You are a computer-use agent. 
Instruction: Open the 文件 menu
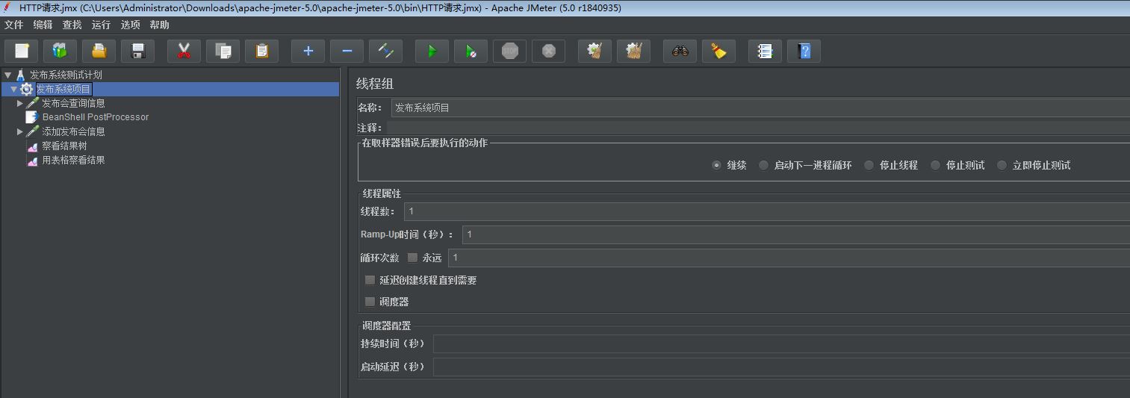click(13, 25)
